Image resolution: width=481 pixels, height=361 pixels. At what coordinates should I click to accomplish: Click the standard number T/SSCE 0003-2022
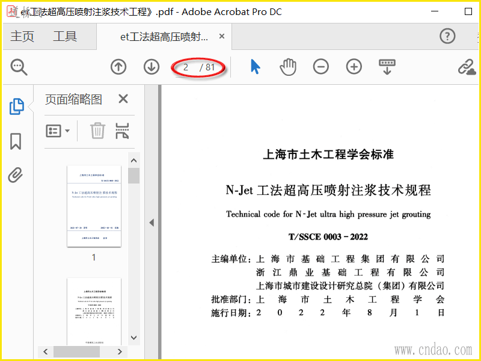(x=328, y=237)
